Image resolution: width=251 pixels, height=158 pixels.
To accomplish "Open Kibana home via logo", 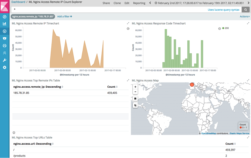I will (5, 6).
